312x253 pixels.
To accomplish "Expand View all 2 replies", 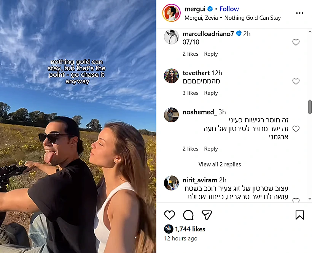I will click(x=220, y=164).
